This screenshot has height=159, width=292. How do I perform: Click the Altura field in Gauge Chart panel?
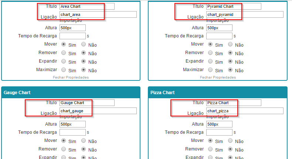72,124
